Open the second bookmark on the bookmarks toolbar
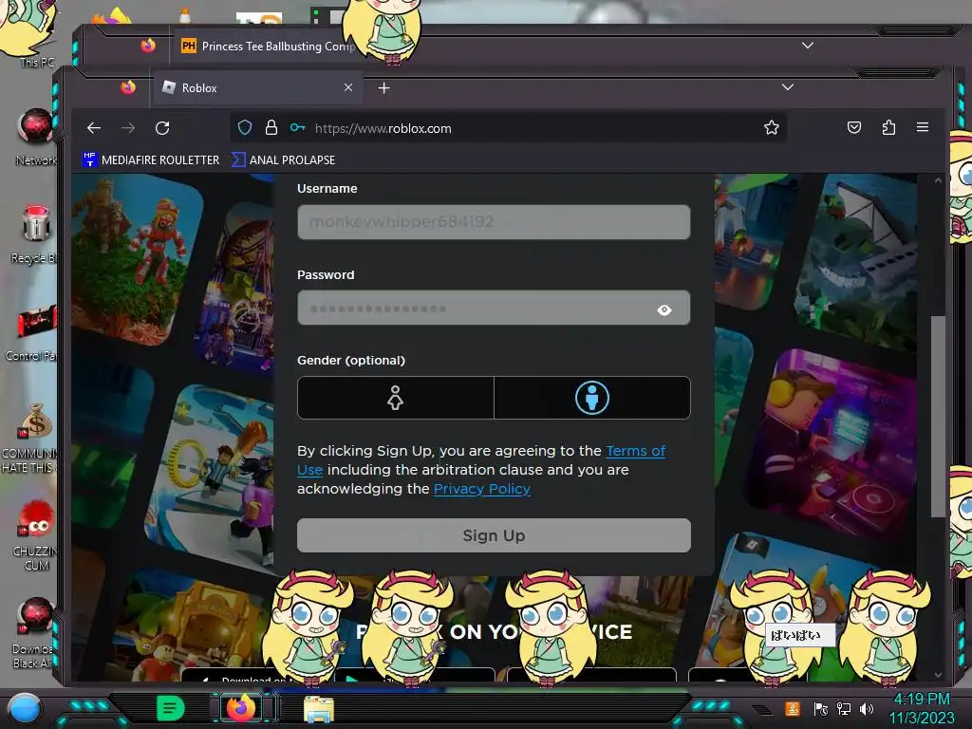The image size is (972, 729). 283,159
